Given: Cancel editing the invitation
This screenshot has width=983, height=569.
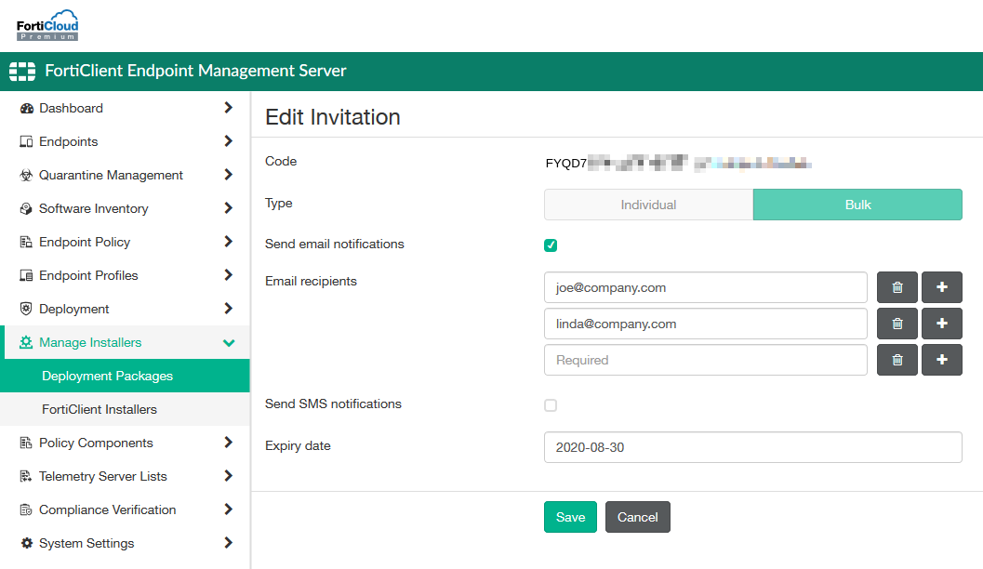Looking at the screenshot, I should (637, 517).
